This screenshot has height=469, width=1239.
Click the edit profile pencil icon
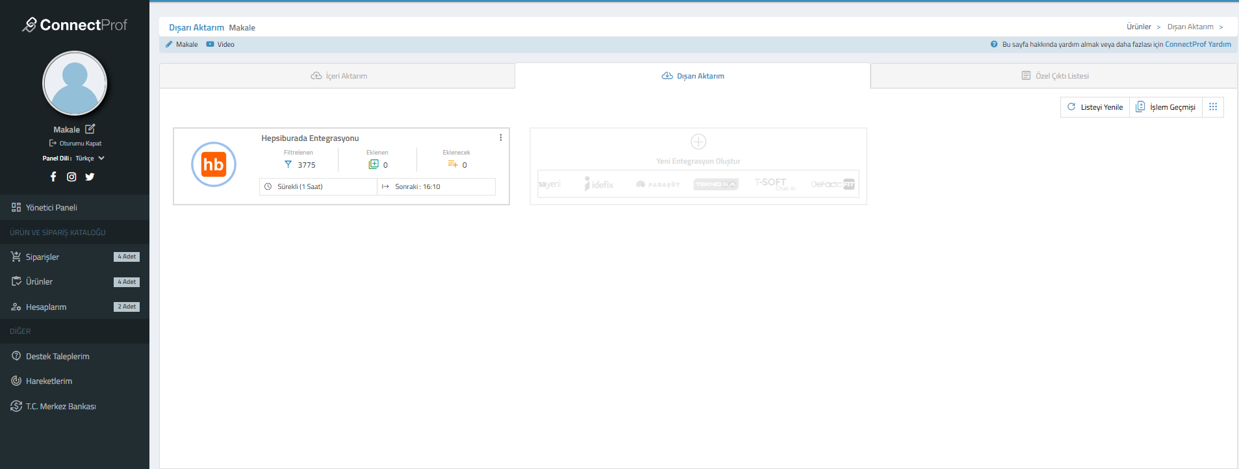coord(90,129)
